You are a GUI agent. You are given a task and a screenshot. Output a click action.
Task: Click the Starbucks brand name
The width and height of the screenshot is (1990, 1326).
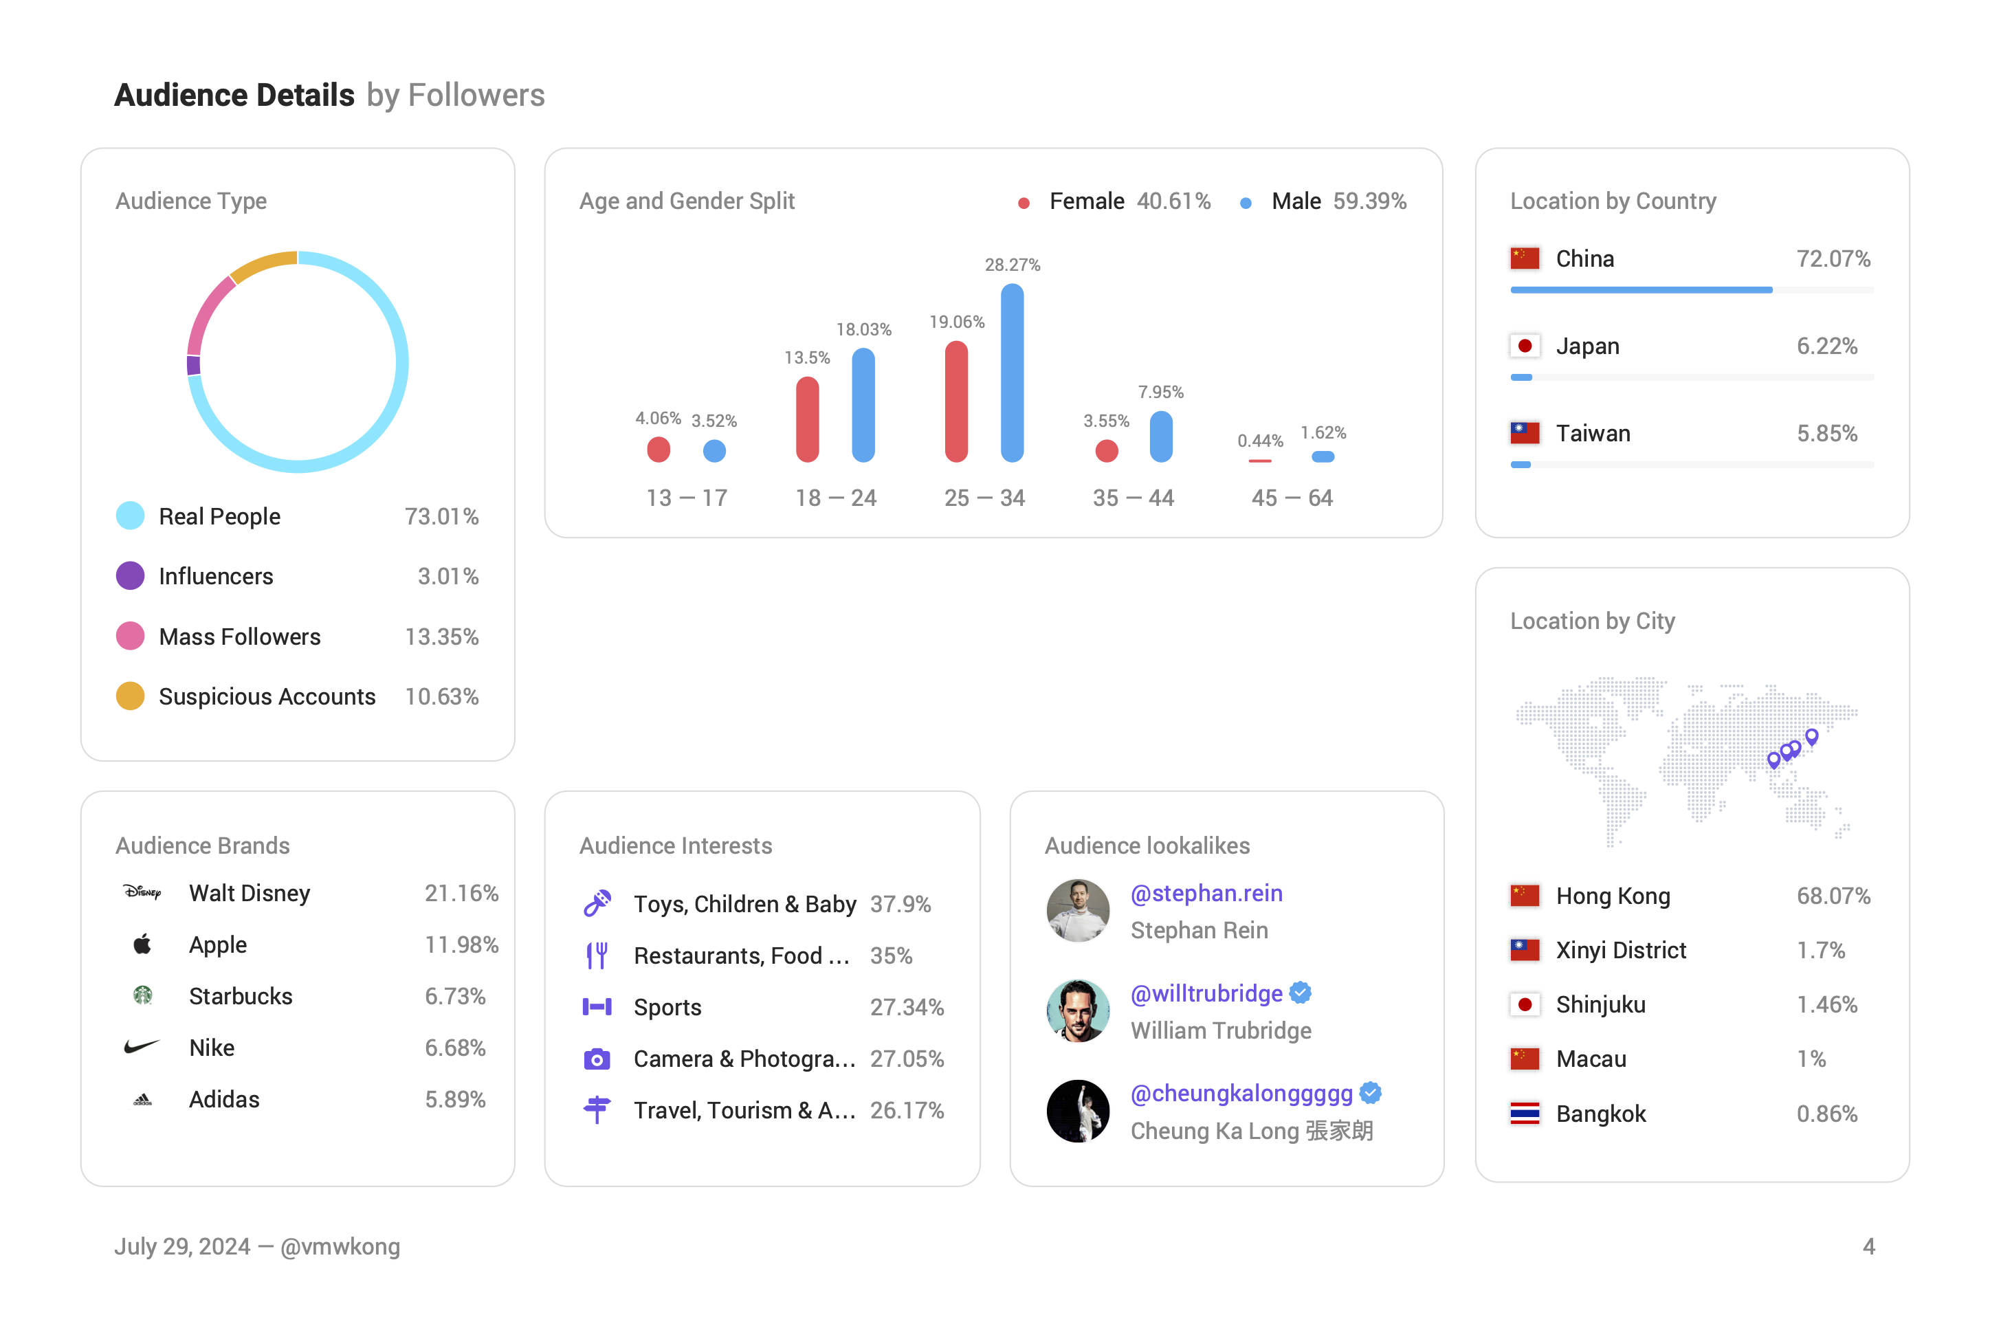241,996
